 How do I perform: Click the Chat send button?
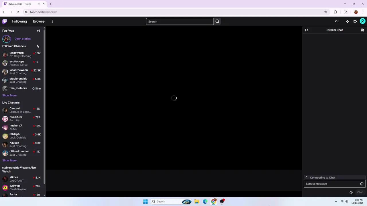point(360,192)
